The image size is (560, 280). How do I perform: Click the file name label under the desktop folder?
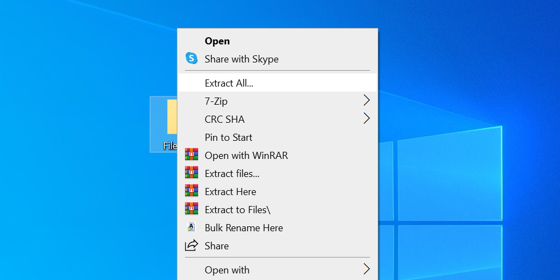(170, 146)
